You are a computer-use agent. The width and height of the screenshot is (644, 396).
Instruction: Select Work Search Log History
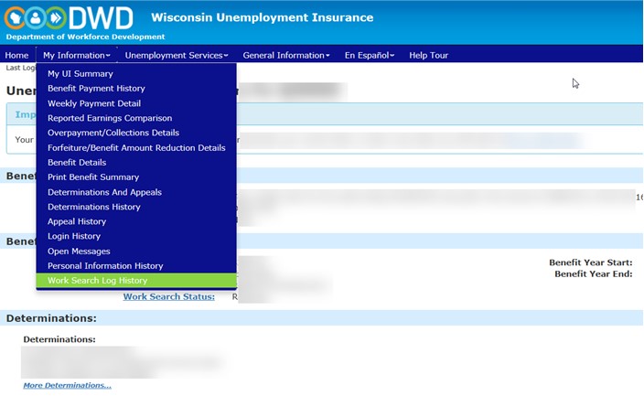97,281
